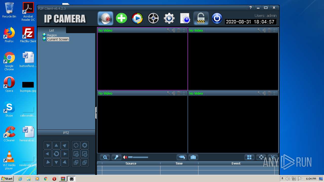This screenshot has width=324, height=182.
Task: Click the magnifier digital zoom button below videos
Action: click(105, 157)
